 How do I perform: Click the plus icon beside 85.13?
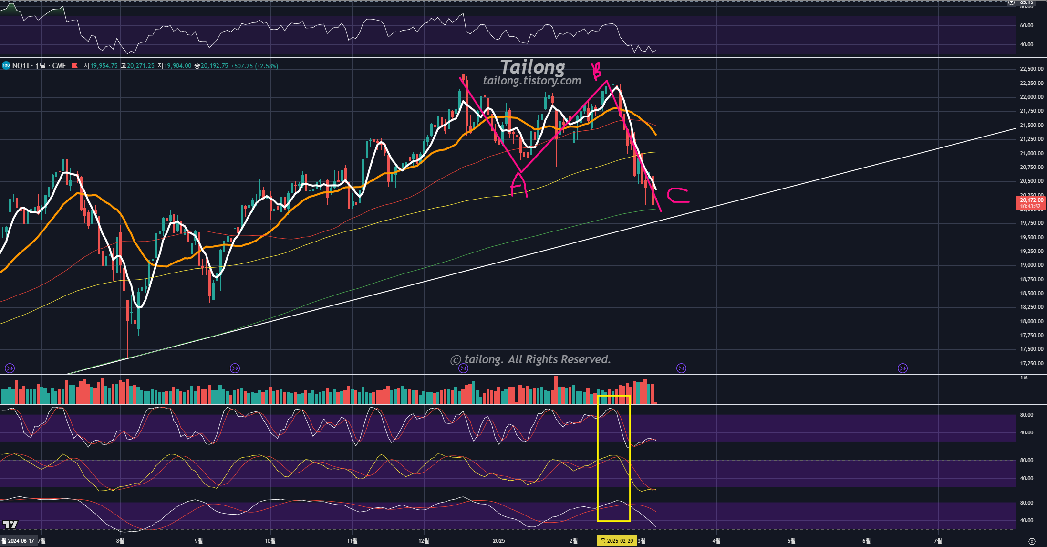click(x=1011, y=2)
